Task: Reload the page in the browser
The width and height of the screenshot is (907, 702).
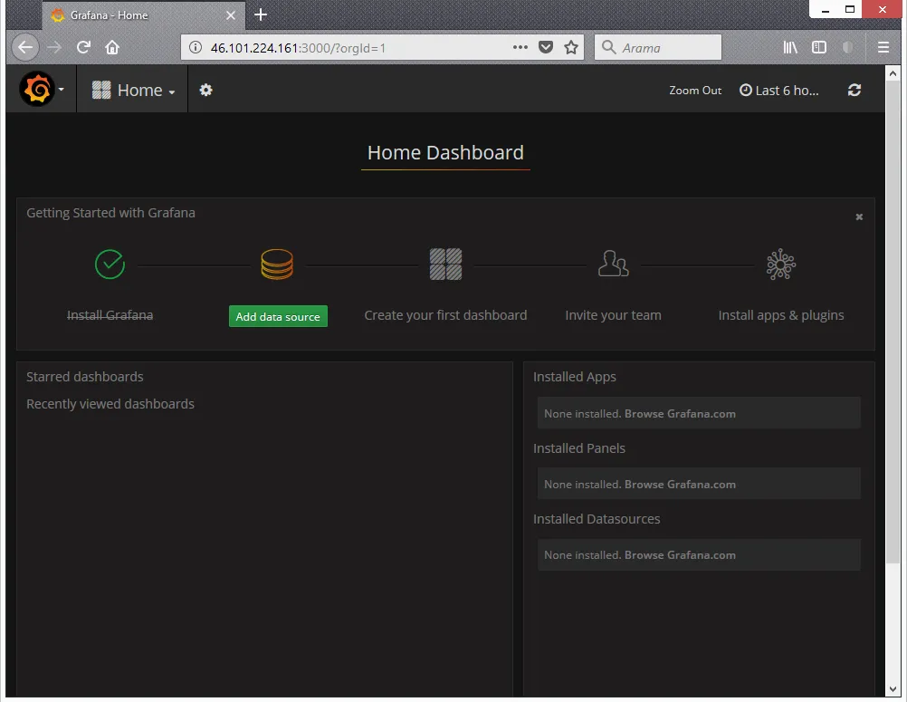Action: 83,47
